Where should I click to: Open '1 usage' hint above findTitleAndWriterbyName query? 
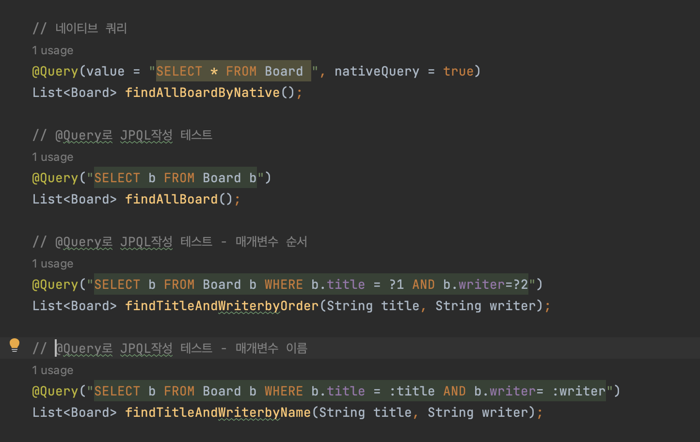[x=53, y=370]
